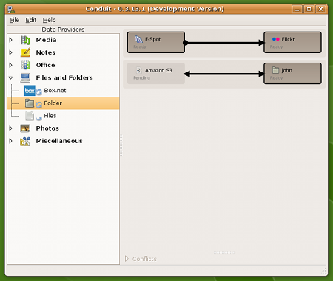Image resolution: width=333 pixels, height=281 pixels.
Task: Expand the Media category
Action: click(x=10, y=40)
